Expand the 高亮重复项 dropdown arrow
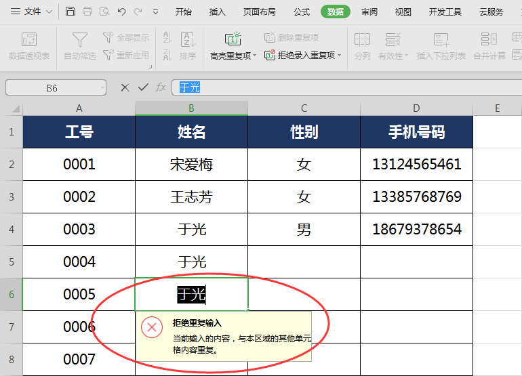 click(255, 56)
